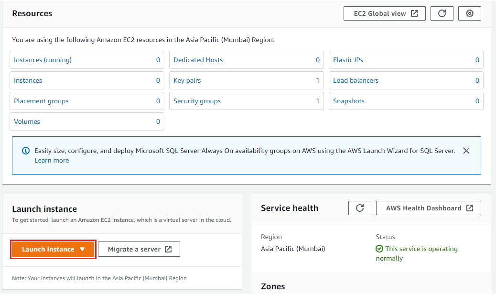Click the Elastic IPs count 0
496x296 pixels.
pos(477,60)
